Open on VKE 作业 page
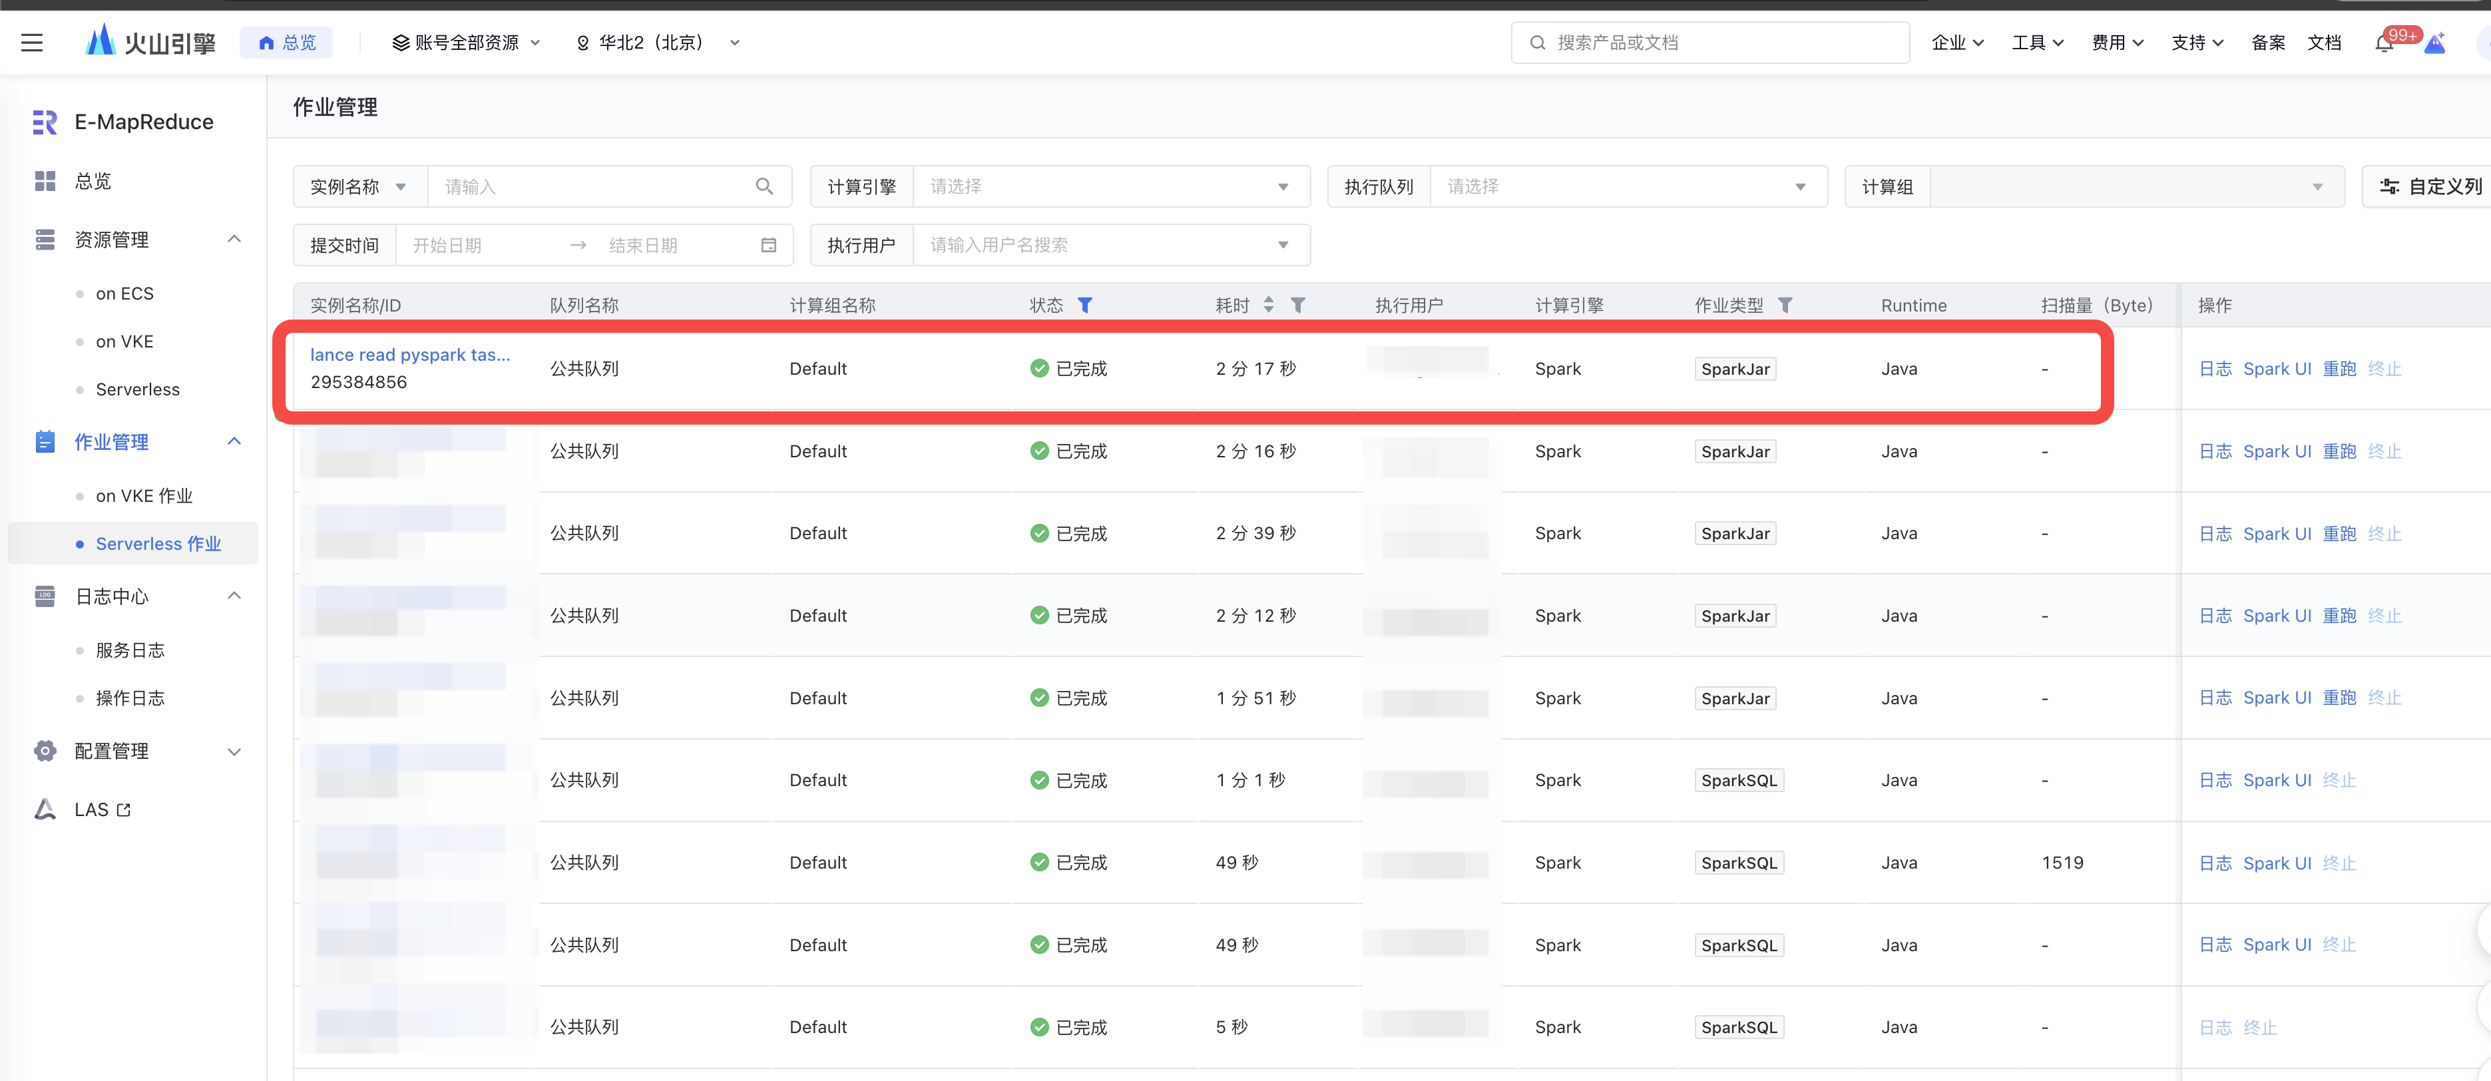 coord(144,496)
